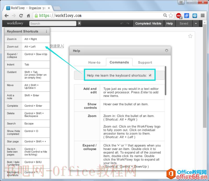This screenshot has height=181, width=209.
Task: Click the 'Zoom in' shortcut row label
Action: (x=12, y=39)
